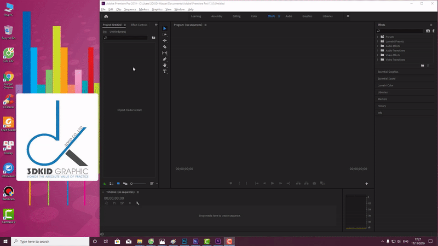Select the Hand tool

165,65
